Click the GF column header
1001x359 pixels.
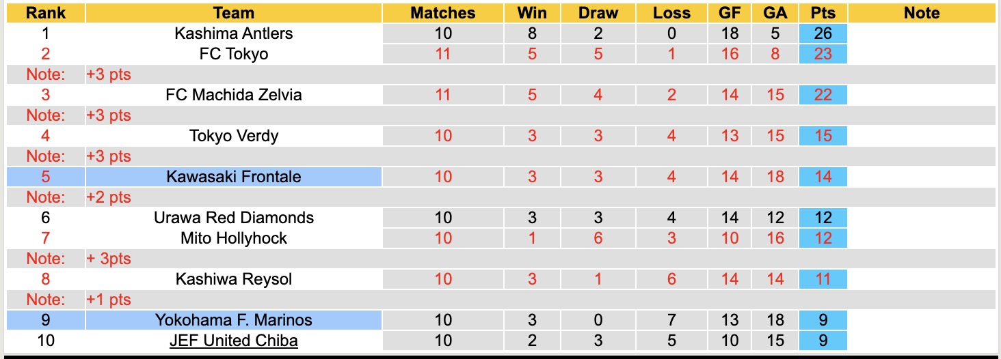pos(730,13)
